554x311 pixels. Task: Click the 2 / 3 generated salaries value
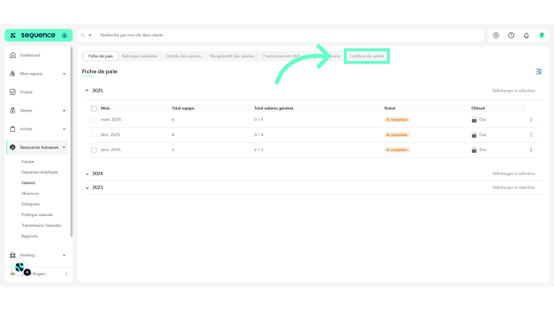coord(258,149)
